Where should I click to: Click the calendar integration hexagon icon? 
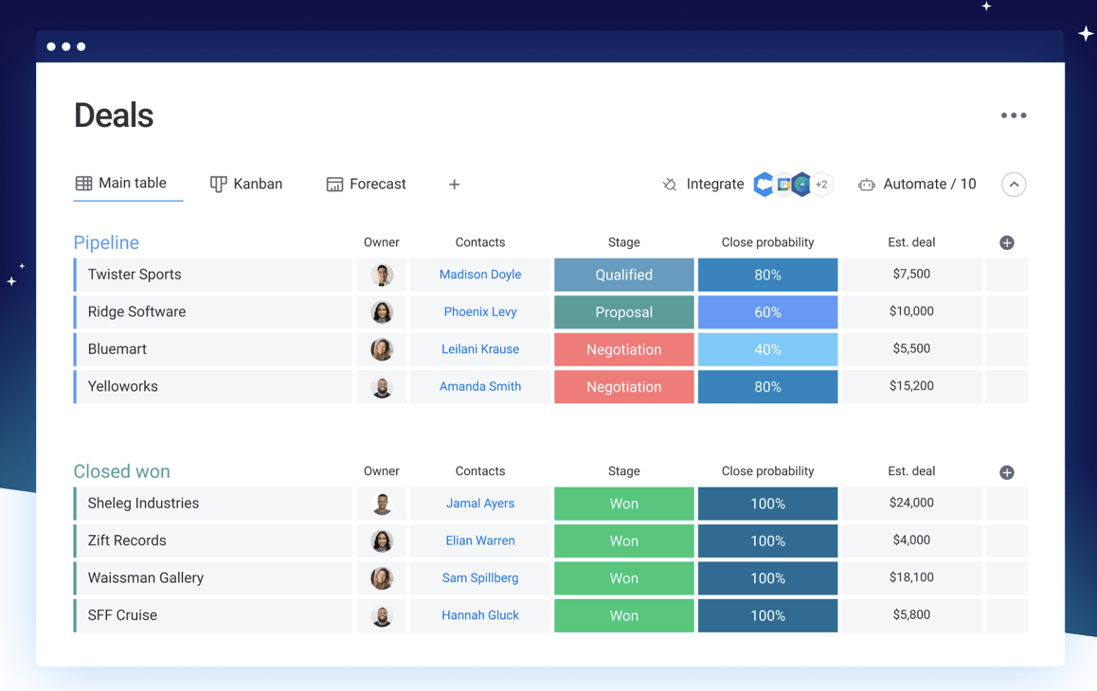(x=783, y=184)
